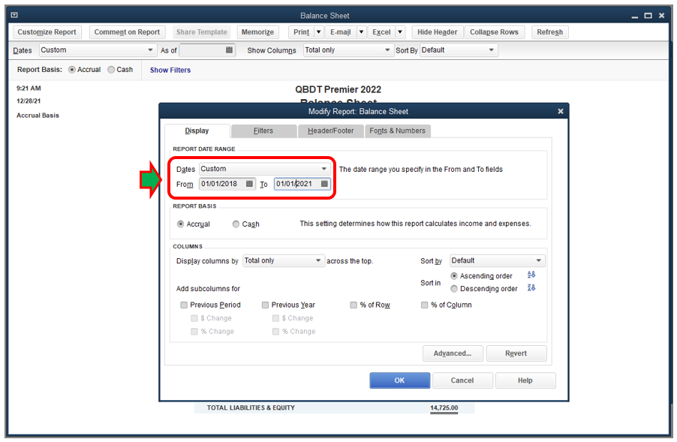Click the ascending sort A-Z icon
This screenshot has height=442, width=677.
(x=531, y=275)
